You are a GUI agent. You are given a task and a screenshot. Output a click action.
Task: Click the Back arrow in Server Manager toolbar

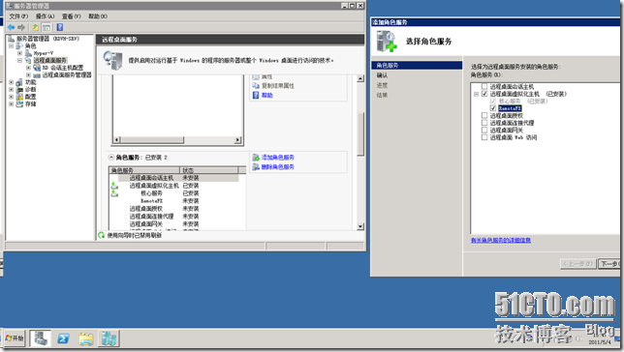coord(12,27)
